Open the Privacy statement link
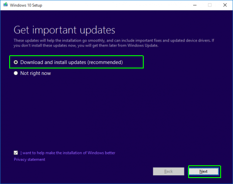Image resolution: width=233 pixels, height=184 pixels. (29, 159)
